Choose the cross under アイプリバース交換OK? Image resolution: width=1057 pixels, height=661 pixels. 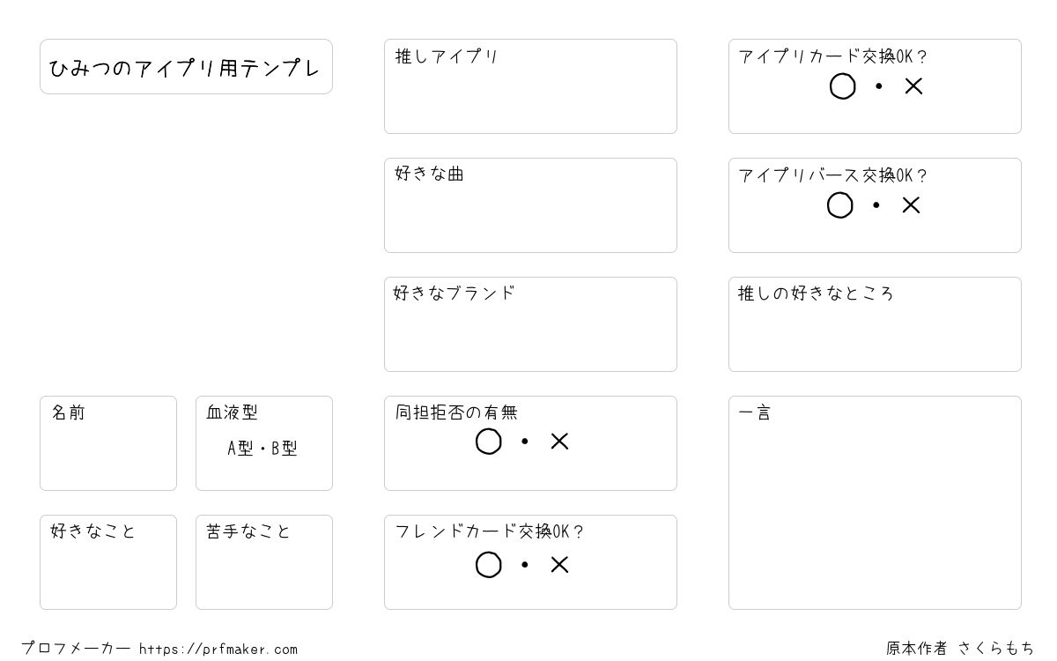click(912, 205)
